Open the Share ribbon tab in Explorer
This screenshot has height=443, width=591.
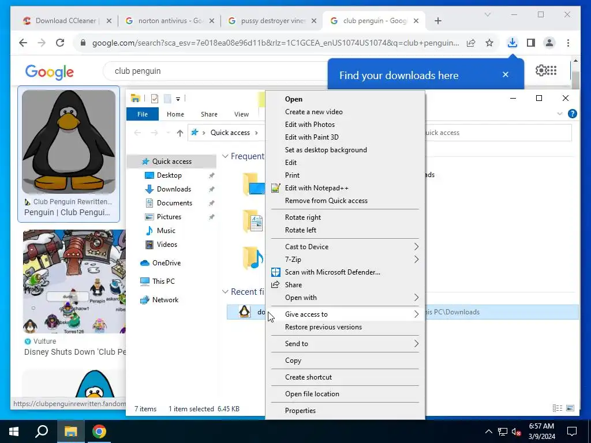209,114
